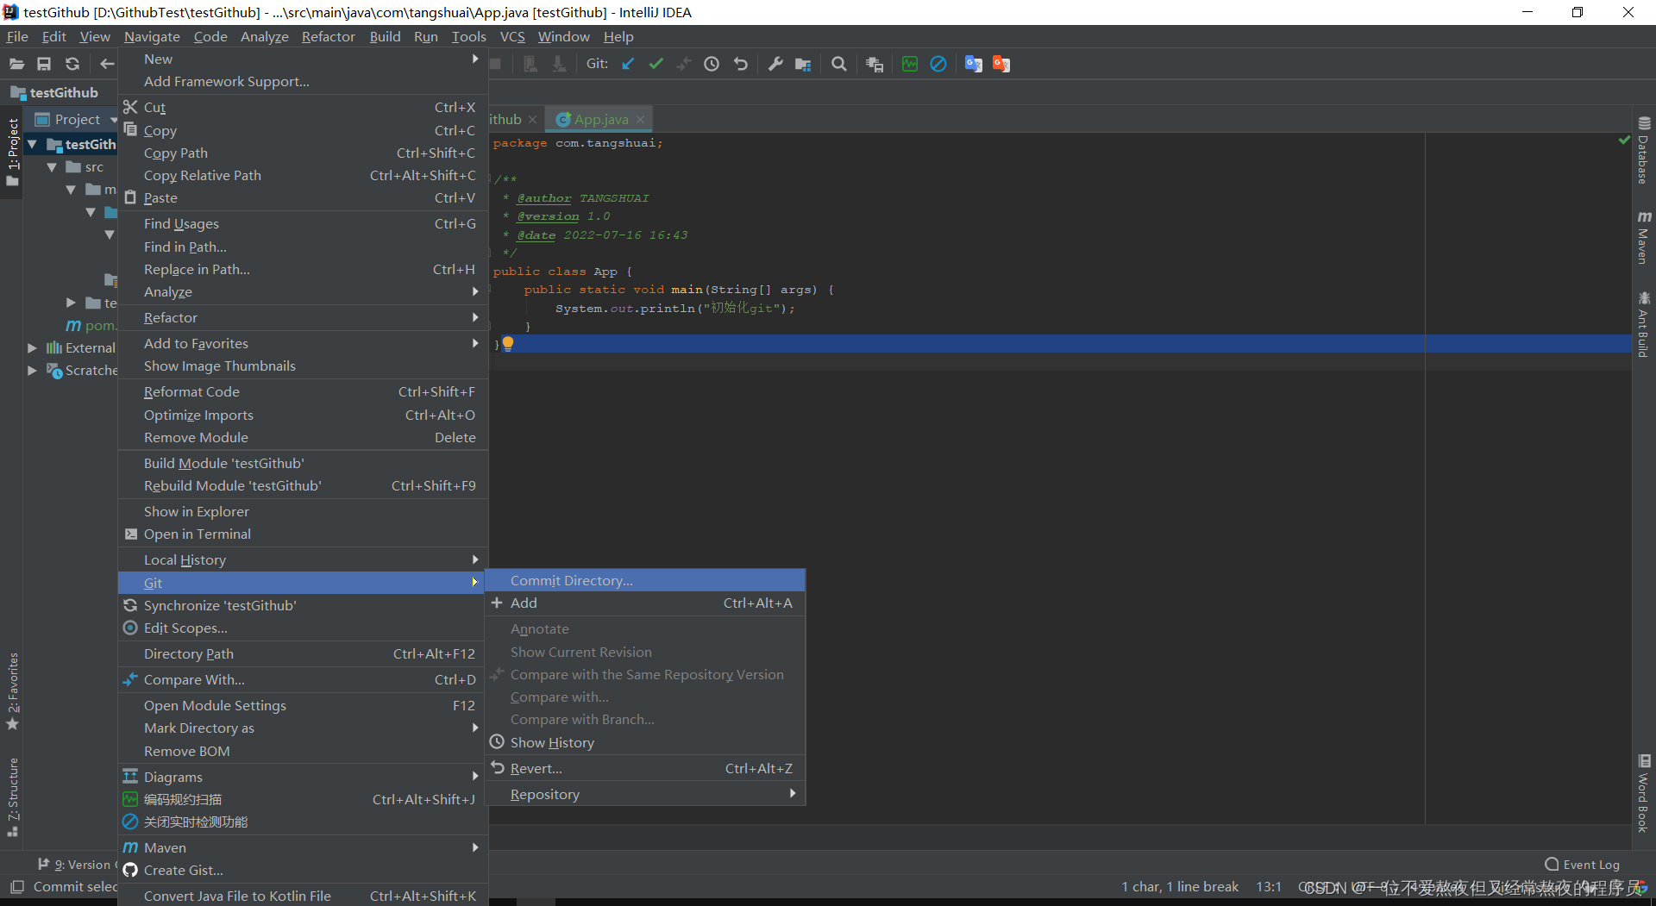
Task: Open Project Structure folder icon
Action: pos(803,64)
